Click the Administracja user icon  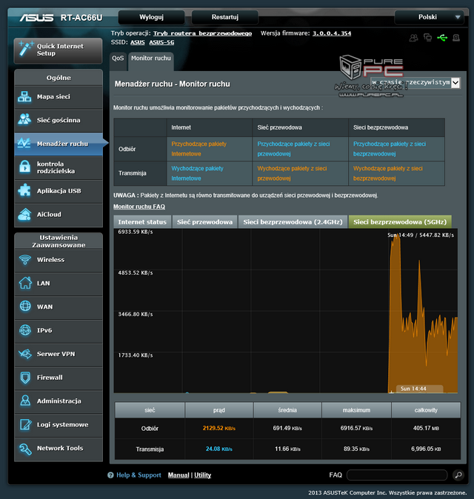click(25, 401)
